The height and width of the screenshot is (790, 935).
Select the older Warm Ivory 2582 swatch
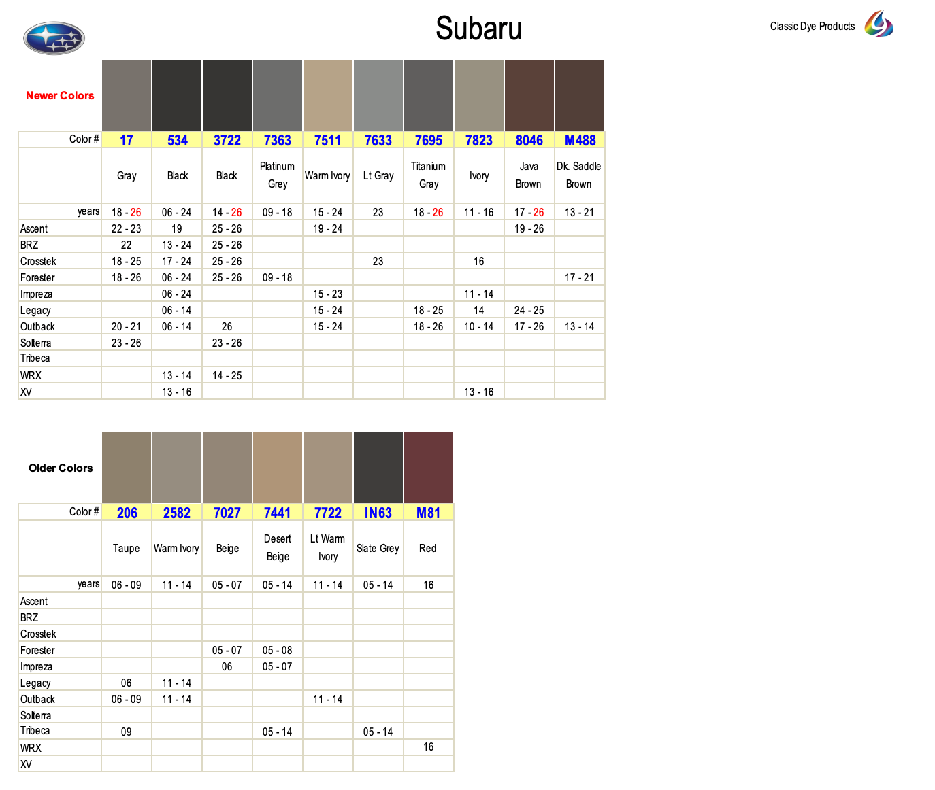pyautogui.click(x=177, y=468)
